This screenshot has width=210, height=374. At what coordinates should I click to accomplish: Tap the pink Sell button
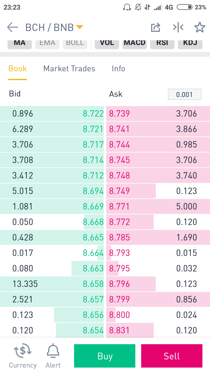172,356
